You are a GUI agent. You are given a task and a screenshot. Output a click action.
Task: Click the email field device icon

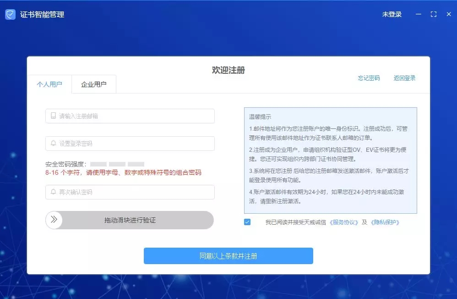pyautogui.click(x=53, y=116)
